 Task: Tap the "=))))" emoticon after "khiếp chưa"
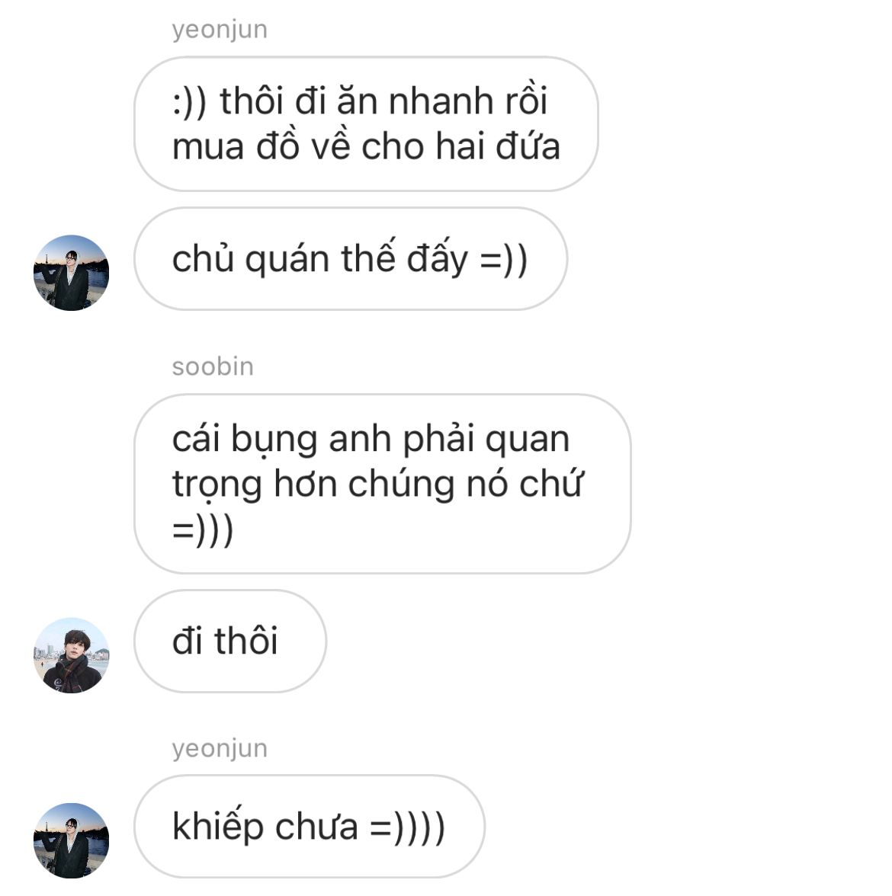407,827
